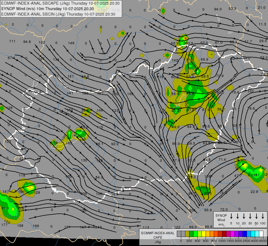Click the map value 22.9
This screenshot has height=246, width=268.
coord(254,192)
